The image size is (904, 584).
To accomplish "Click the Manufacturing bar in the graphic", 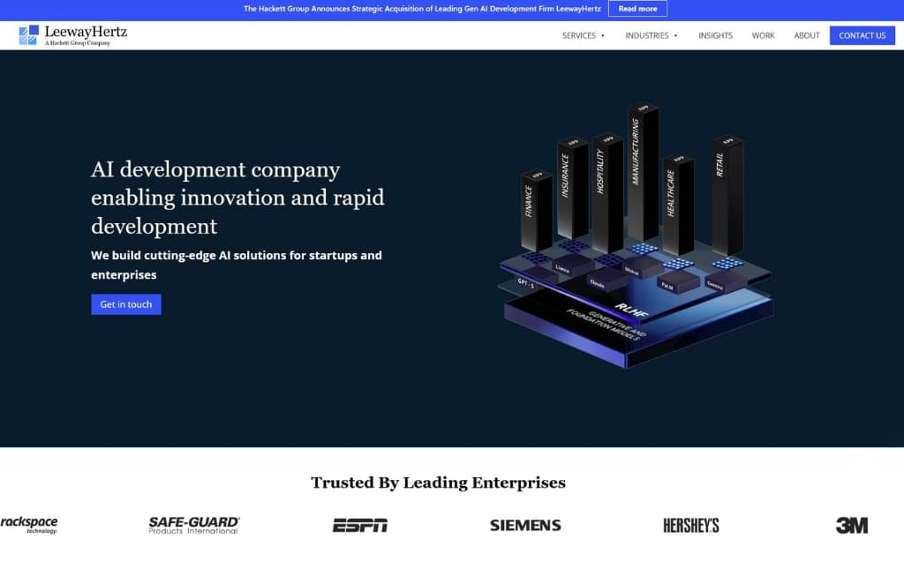I will coord(642,172).
